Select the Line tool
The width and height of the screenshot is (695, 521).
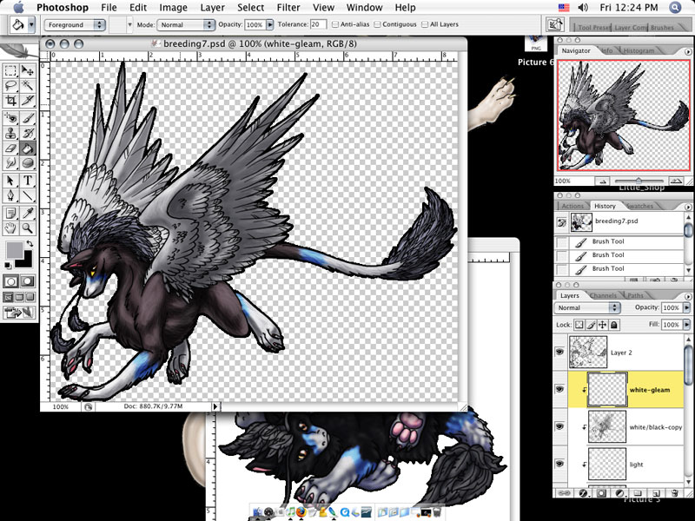click(28, 195)
